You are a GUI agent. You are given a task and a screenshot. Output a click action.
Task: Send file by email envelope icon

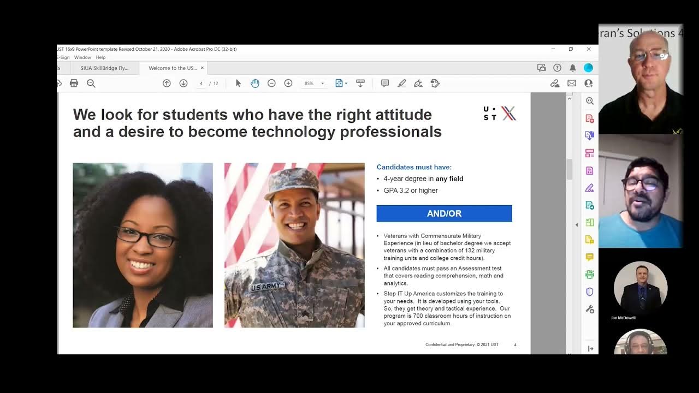[x=572, y=84]
